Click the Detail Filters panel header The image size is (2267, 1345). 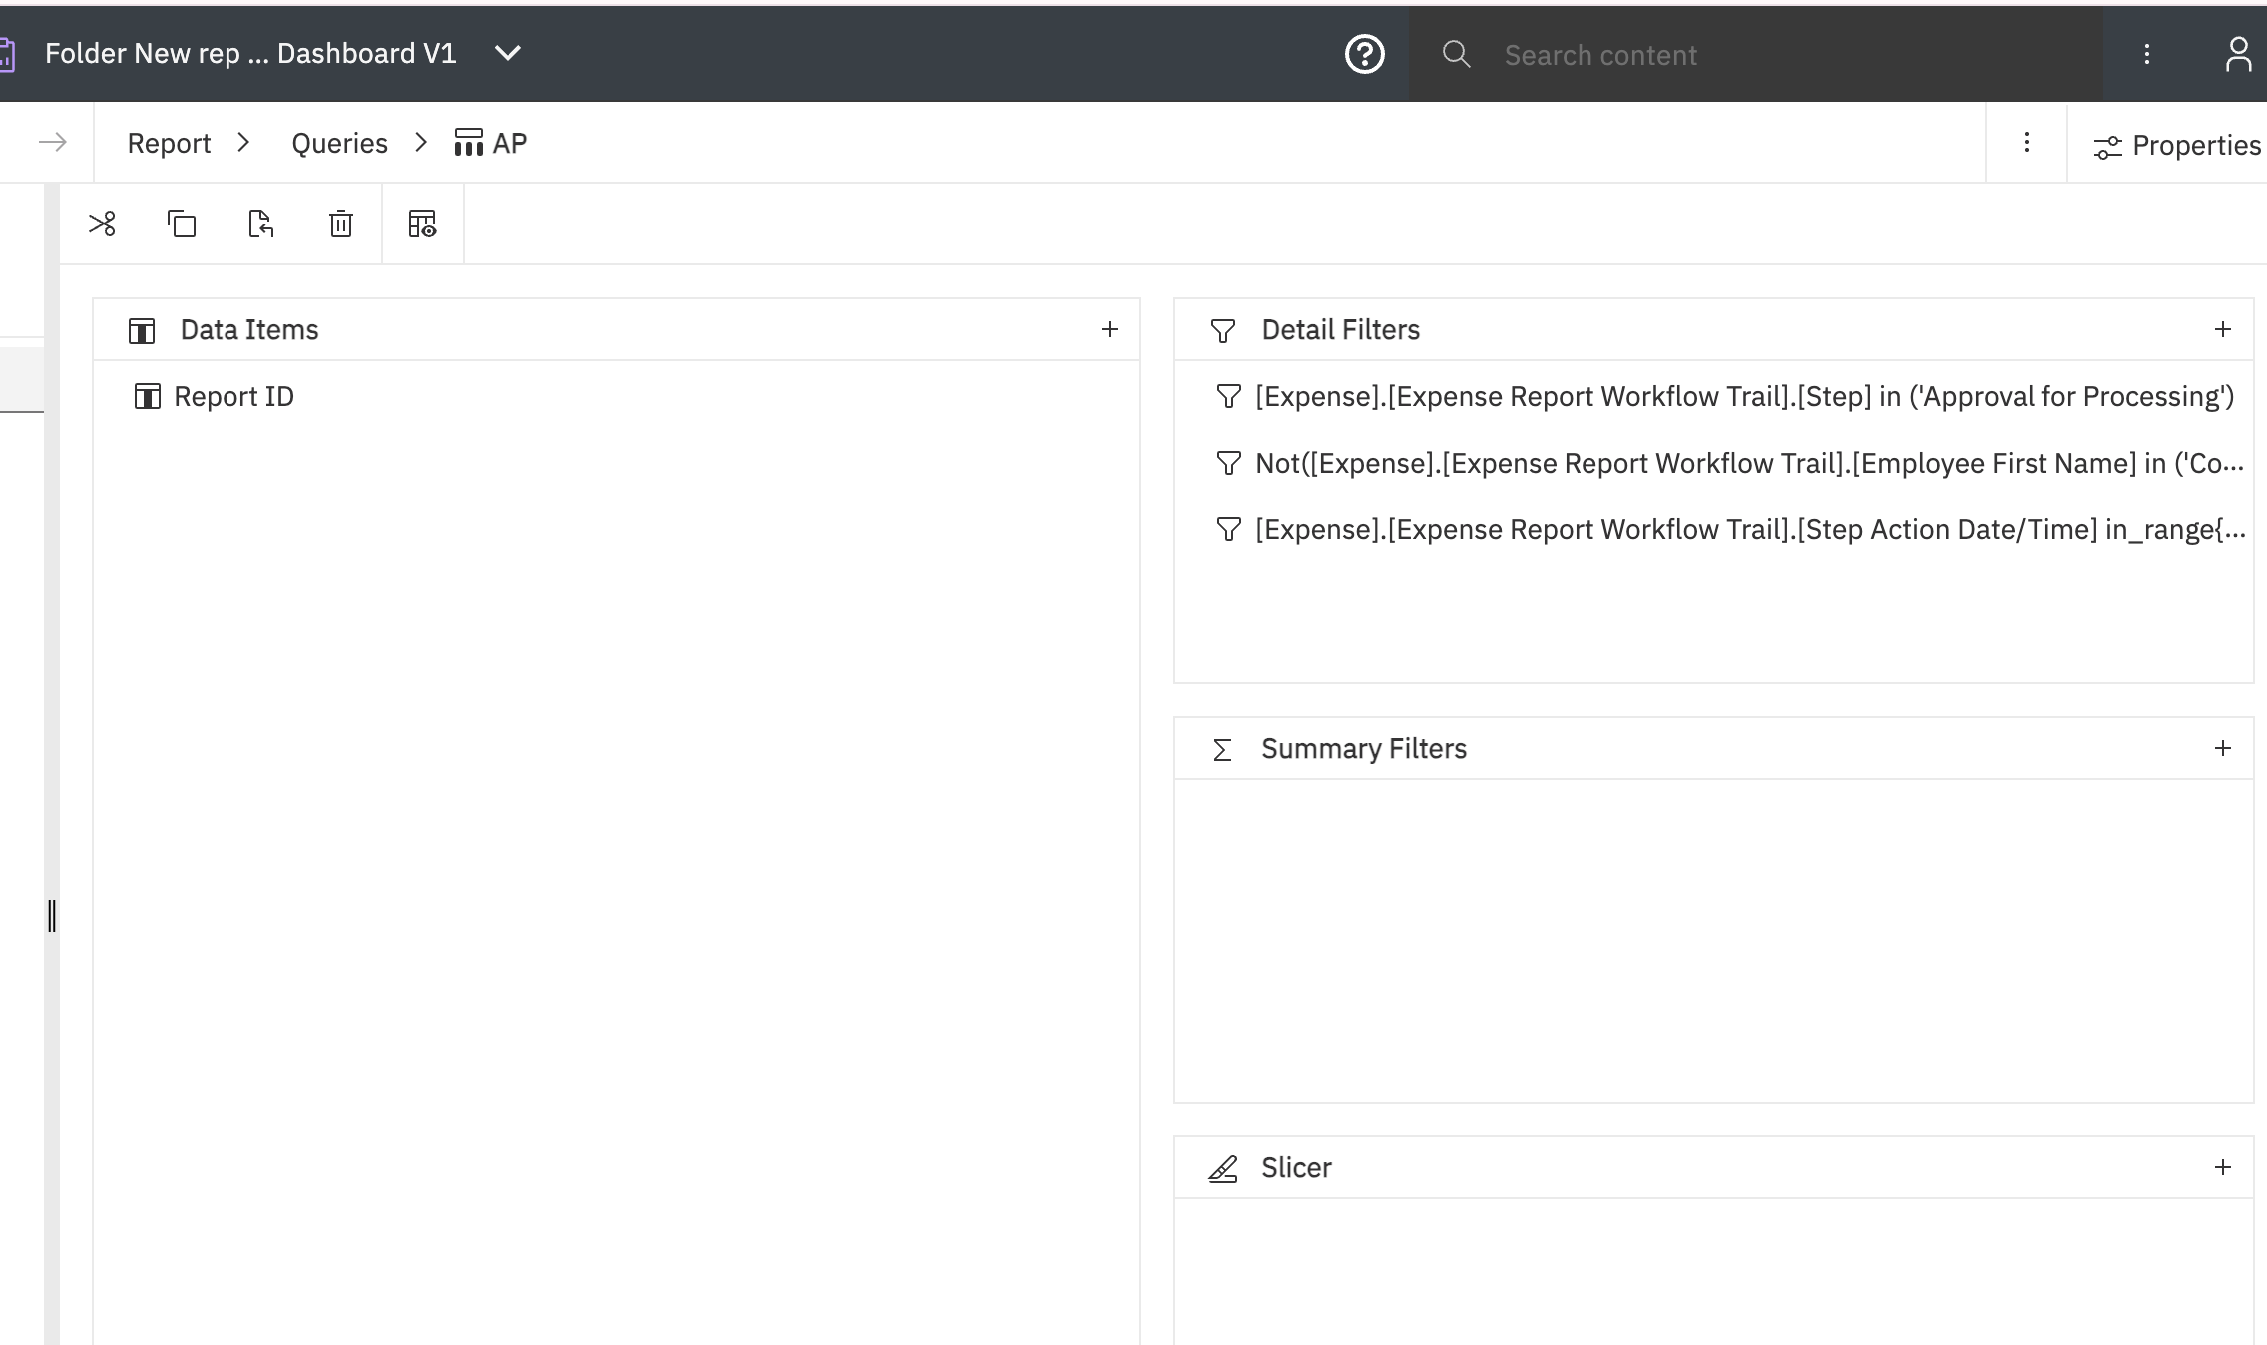(1714, 329)
